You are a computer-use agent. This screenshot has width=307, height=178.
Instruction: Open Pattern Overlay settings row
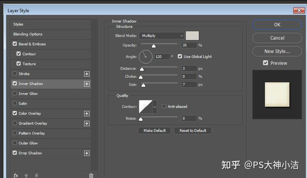(x=51, y=133)
